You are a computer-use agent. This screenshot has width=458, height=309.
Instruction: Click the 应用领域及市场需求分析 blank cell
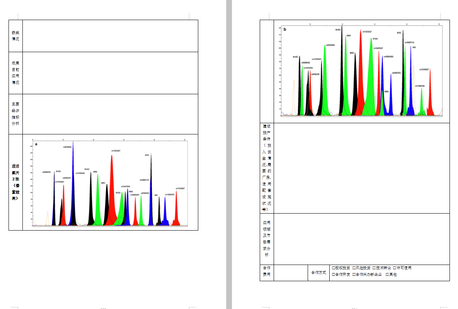[361, 239]
